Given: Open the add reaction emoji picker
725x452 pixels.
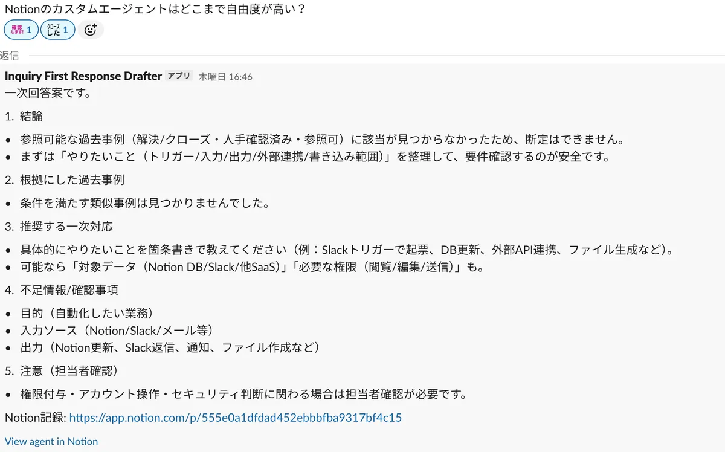Looking at the screenshot, I should tap(91, 29).
